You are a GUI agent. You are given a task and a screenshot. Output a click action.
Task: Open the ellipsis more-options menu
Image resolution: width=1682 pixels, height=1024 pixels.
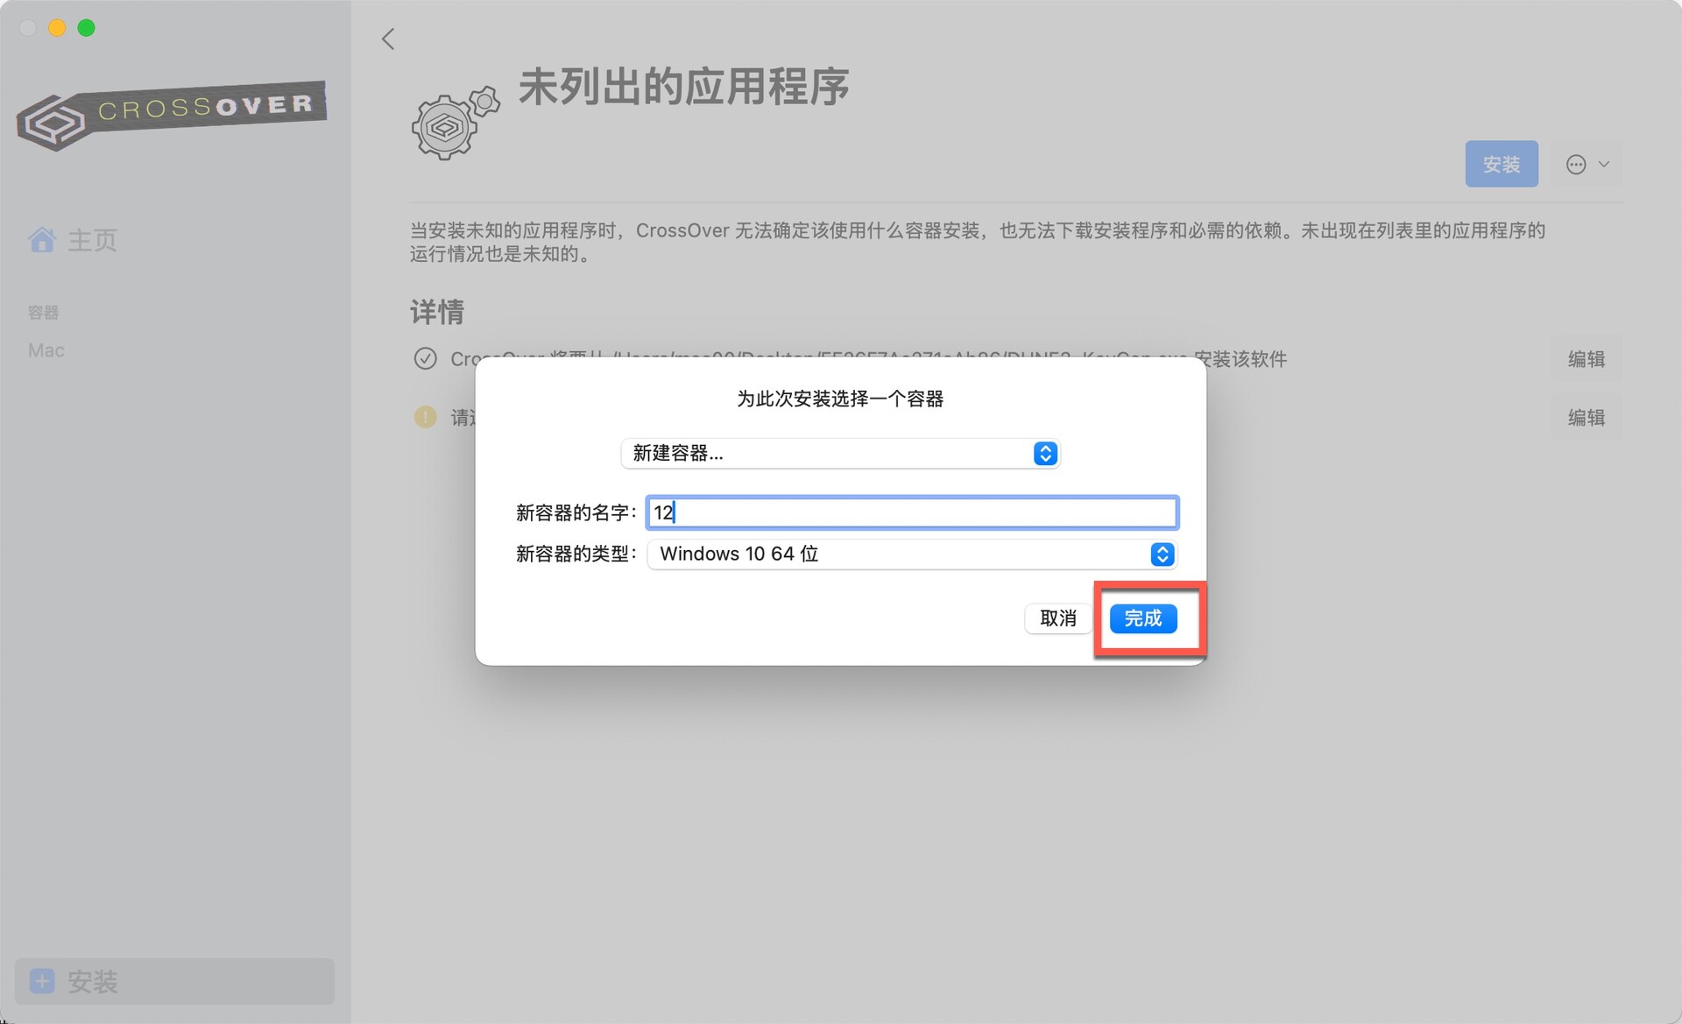point(1587,164)
